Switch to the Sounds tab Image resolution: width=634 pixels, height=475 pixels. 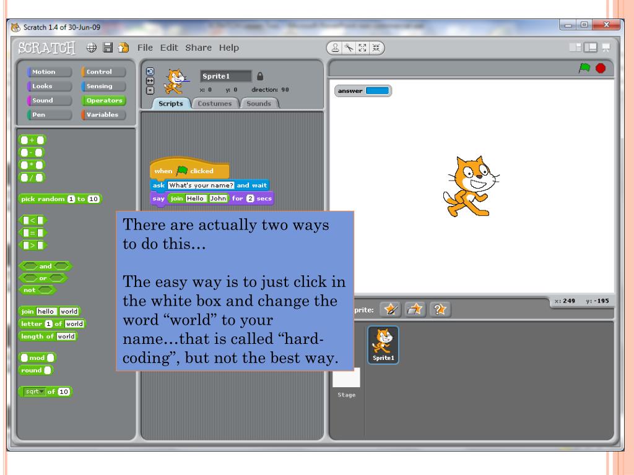tap(259, 103)
